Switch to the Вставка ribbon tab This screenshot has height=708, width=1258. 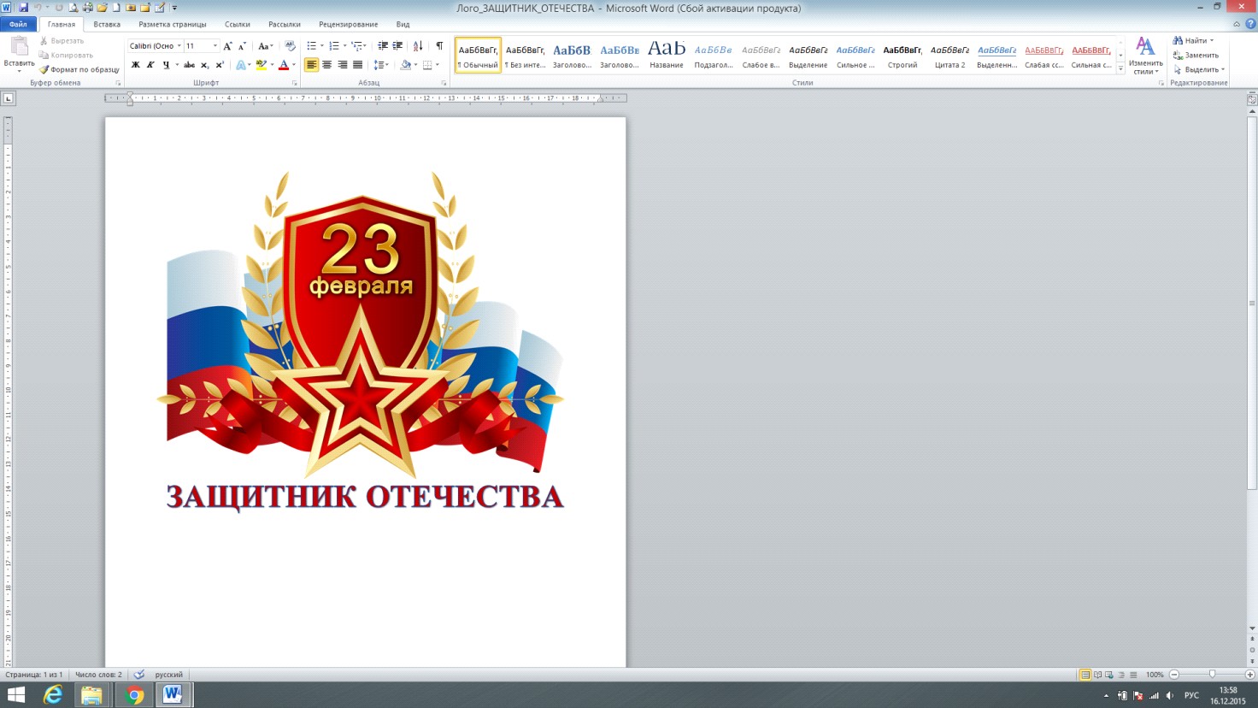point(107,24)
